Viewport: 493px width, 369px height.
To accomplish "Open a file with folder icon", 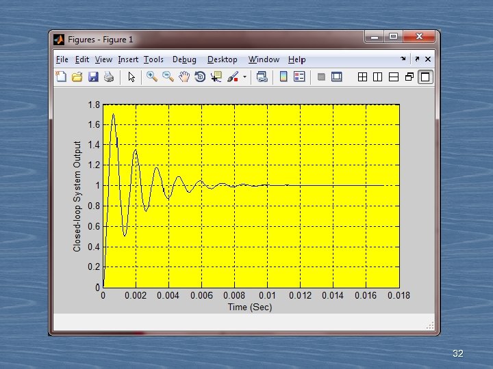I will pyautogui.click(x=77, y=77).
